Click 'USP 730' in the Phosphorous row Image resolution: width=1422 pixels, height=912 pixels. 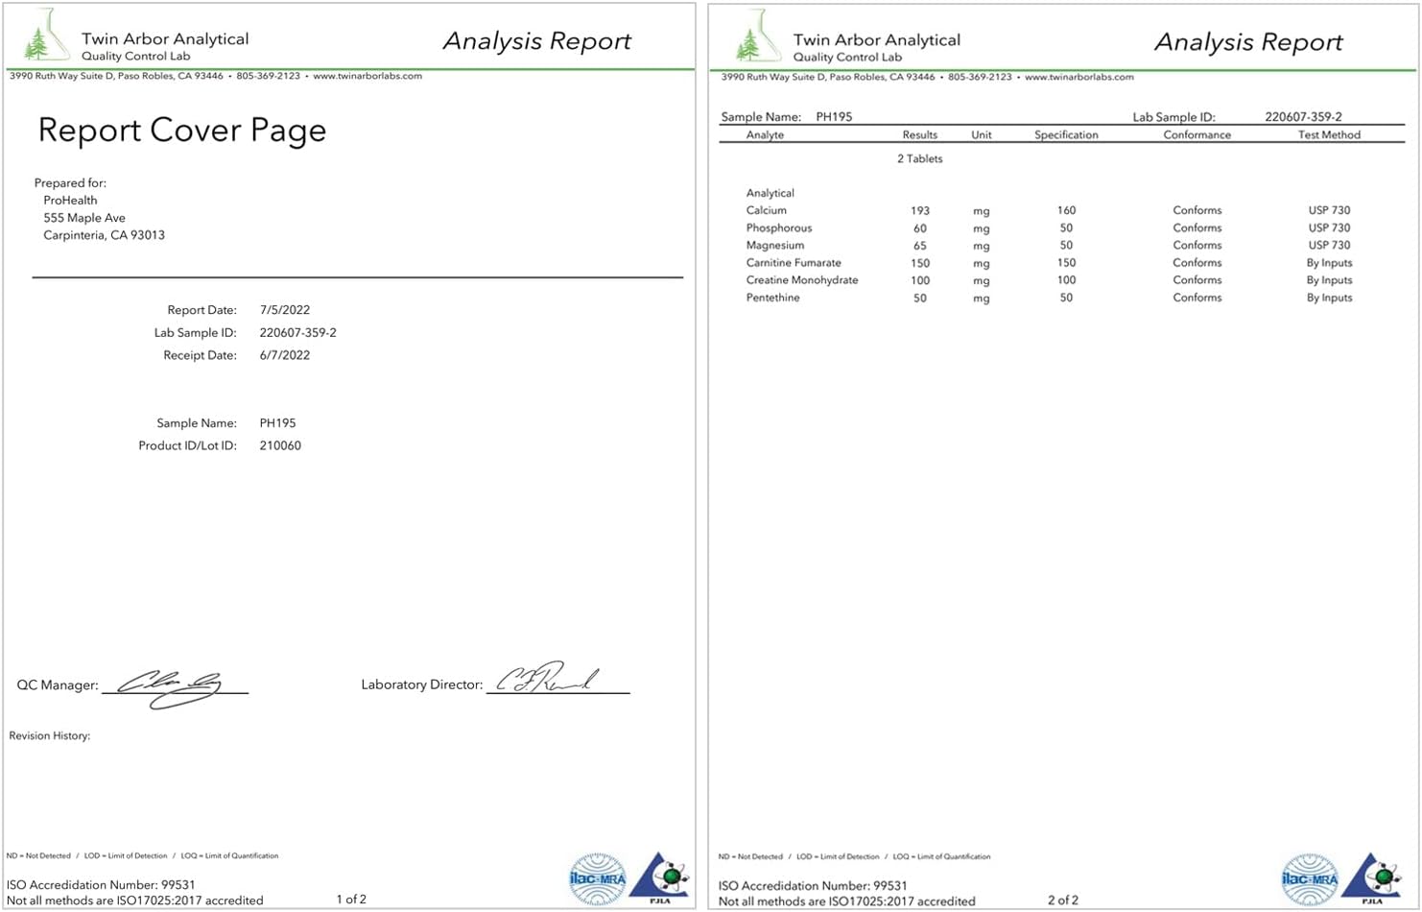[1329, 228]
